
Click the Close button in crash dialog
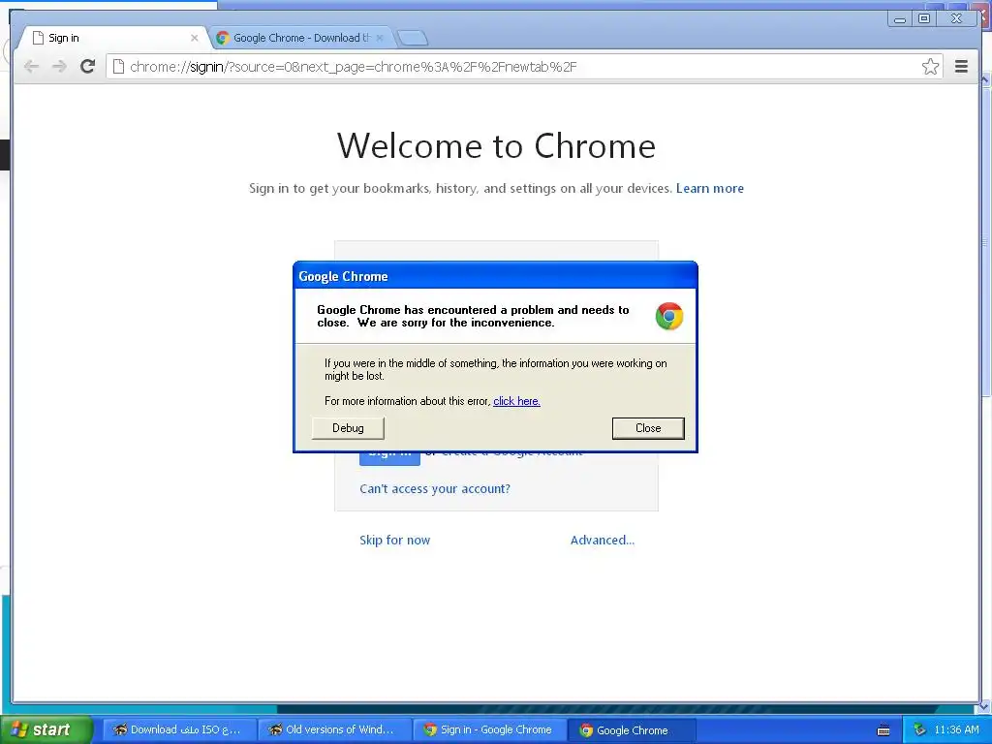648,428
